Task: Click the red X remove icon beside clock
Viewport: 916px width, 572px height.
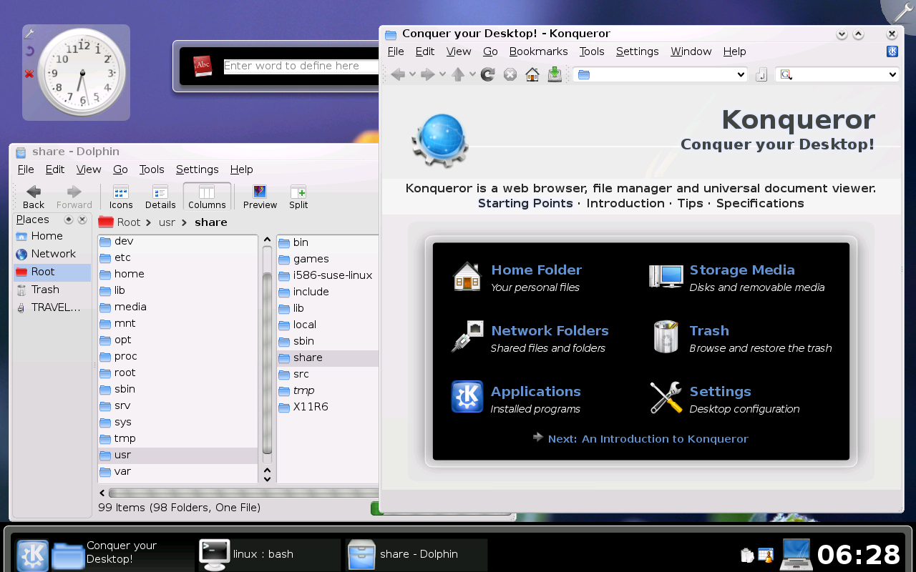Action: pos(29,74)
